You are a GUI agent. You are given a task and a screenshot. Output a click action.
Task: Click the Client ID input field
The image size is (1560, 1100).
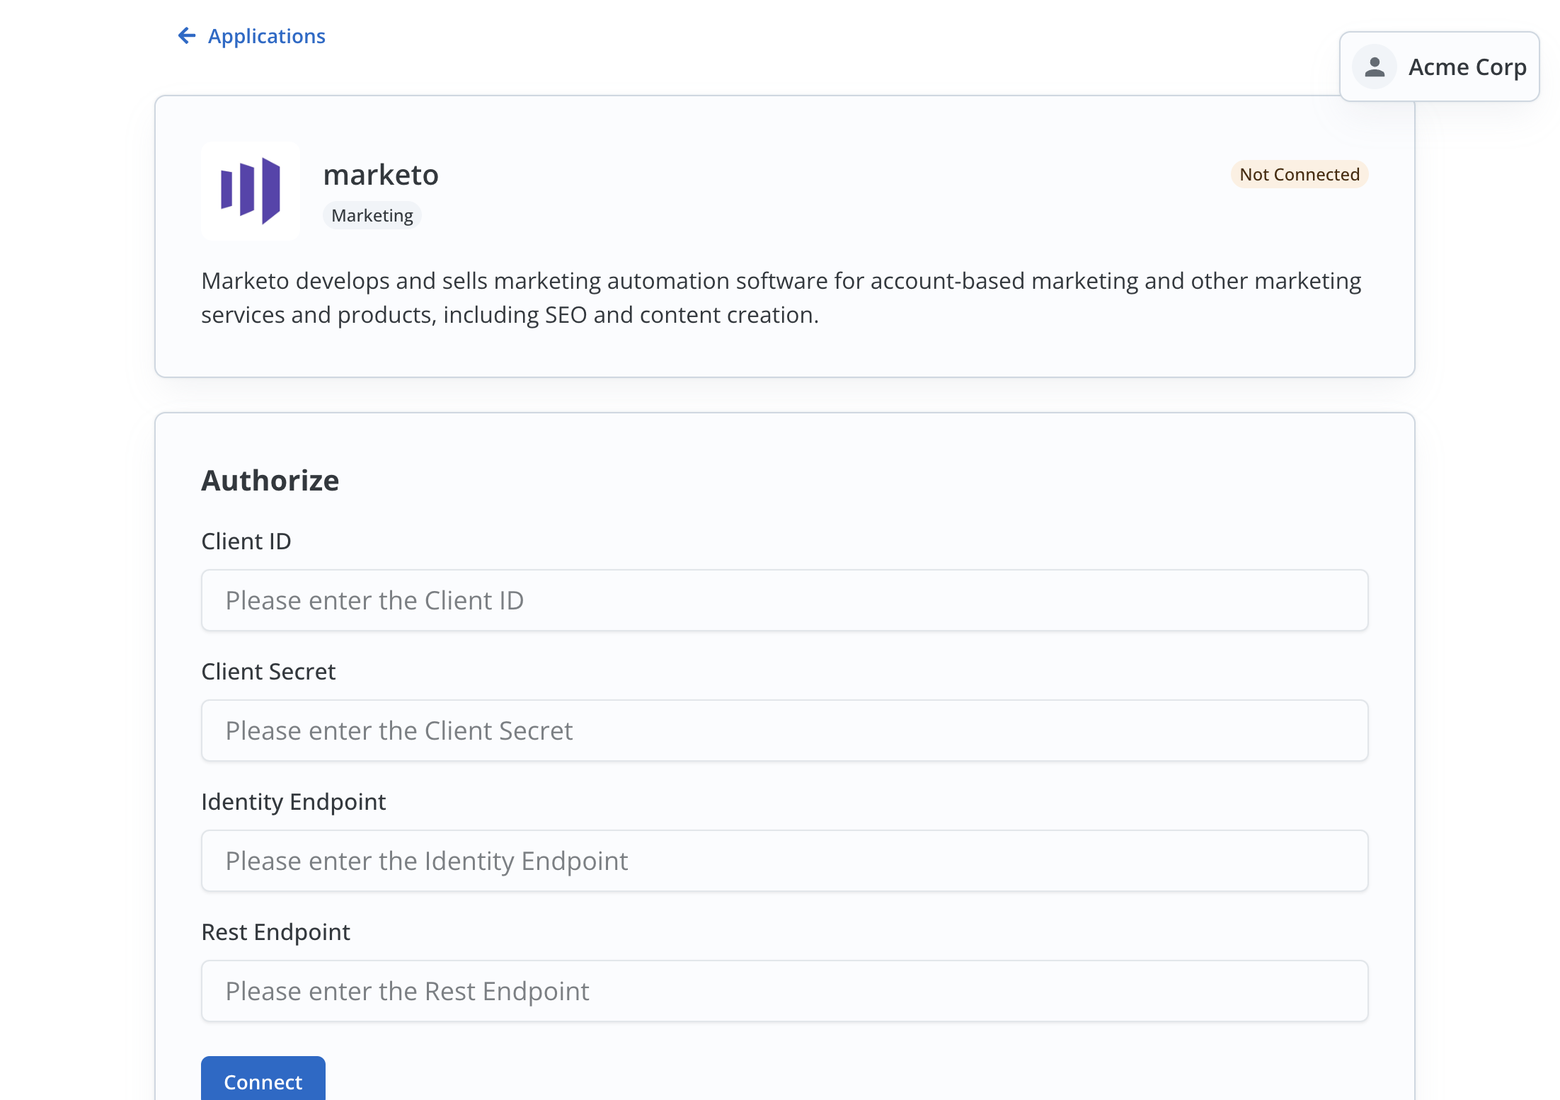pyautogui.click(x=784, y=600)
